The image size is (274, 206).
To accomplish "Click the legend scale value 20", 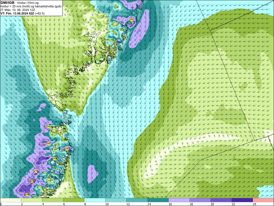I will point(212,204).
